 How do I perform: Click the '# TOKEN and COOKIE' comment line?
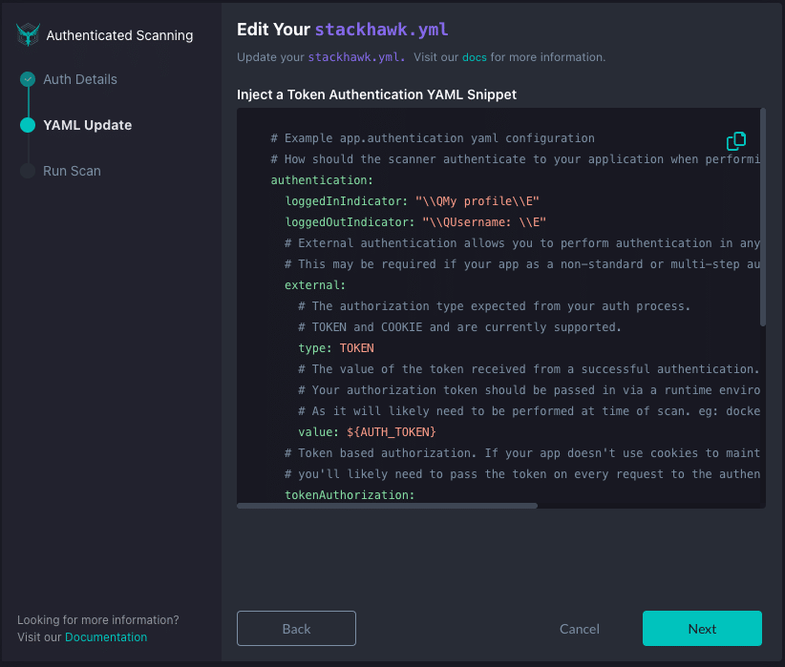[x=459, y=327]
